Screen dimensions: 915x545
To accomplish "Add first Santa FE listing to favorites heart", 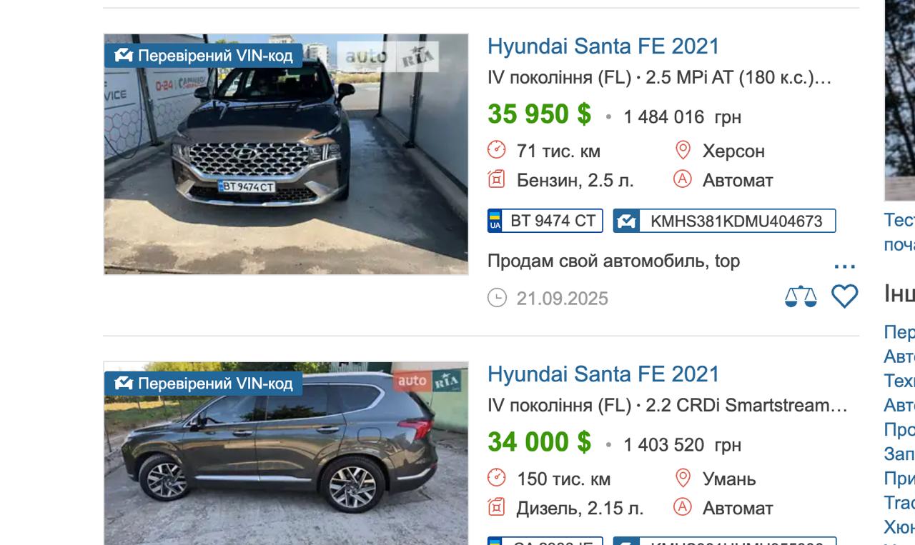I will (844, 296).
